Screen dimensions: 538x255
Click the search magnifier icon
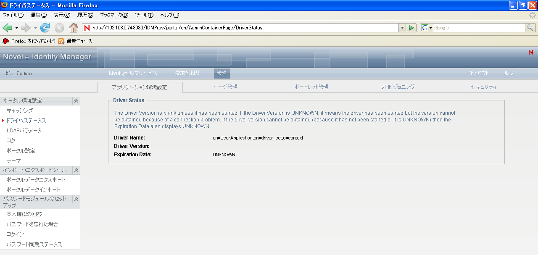point(530,28)
